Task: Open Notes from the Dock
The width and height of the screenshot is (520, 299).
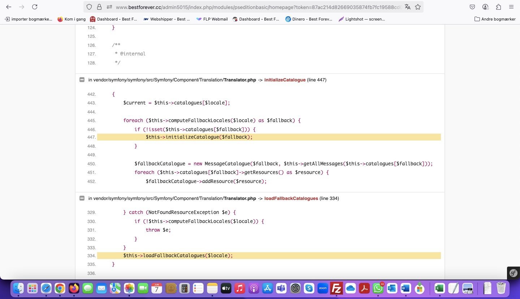Action: tap(212, 288)
